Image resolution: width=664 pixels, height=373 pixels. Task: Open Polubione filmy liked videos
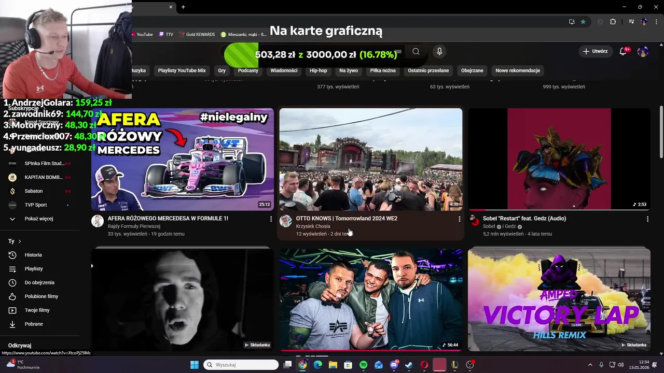pos(40,296)
